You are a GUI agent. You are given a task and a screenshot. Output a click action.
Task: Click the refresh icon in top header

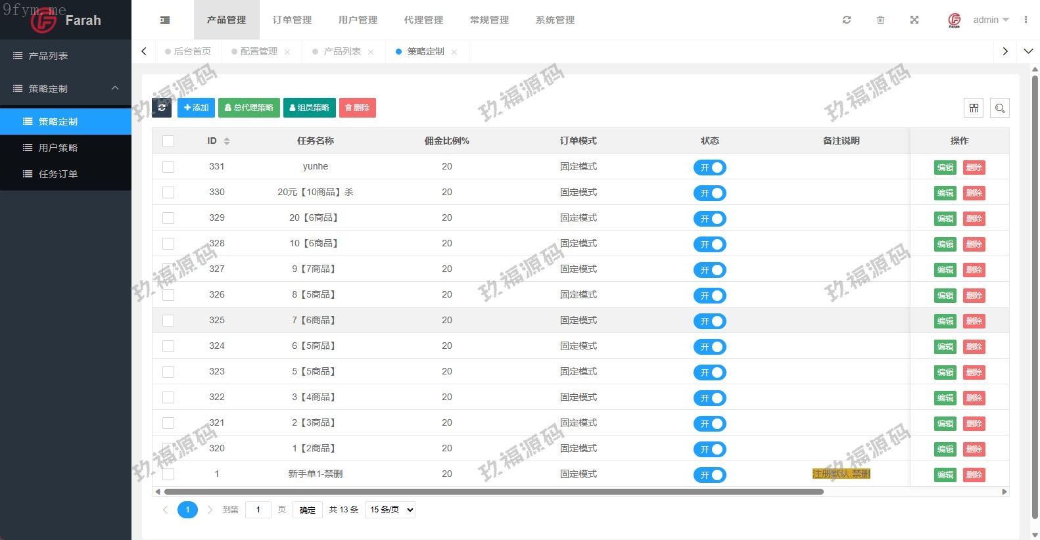(x=847, y=20)
